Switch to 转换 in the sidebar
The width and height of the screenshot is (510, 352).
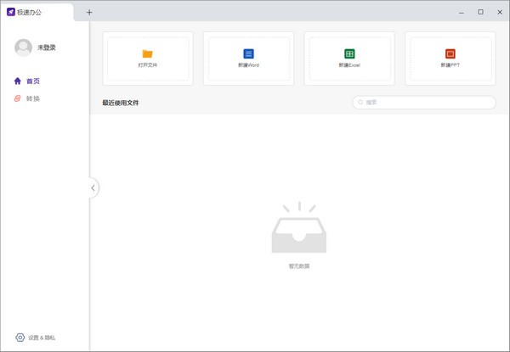32,99
